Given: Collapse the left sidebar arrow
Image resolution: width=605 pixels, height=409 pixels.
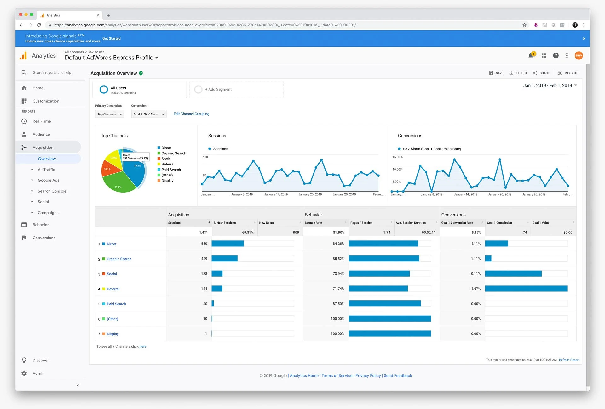Looking at the screenshot, I should (78, 386).
